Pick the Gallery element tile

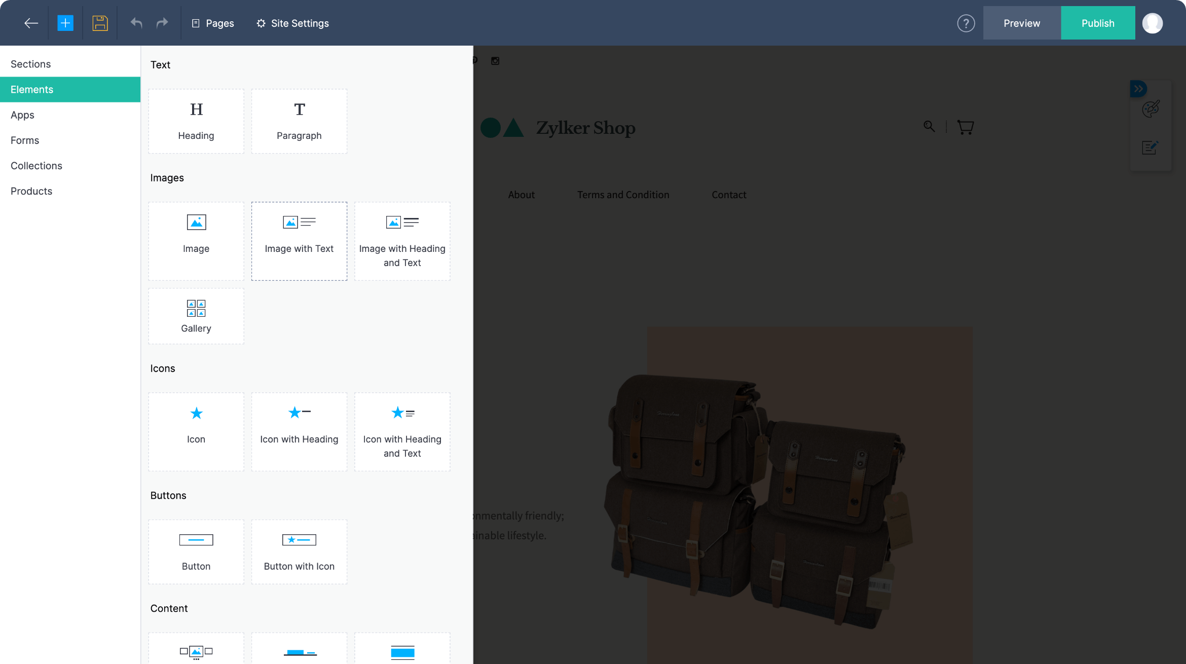coord(196,316)
